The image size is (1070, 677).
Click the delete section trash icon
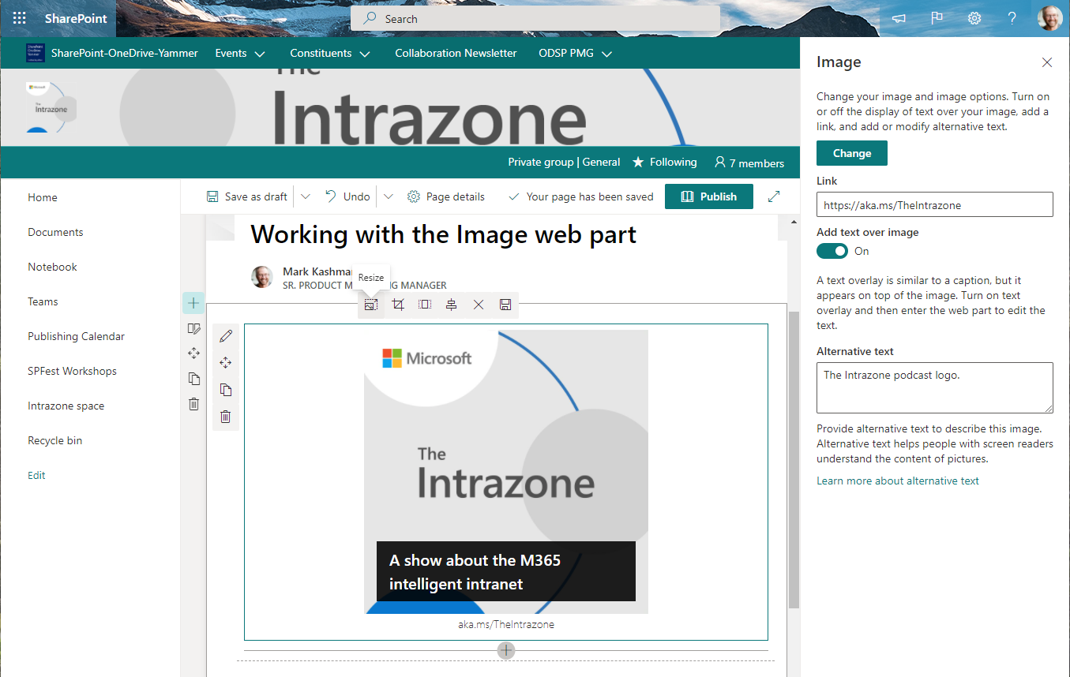[x=193, y=404]
